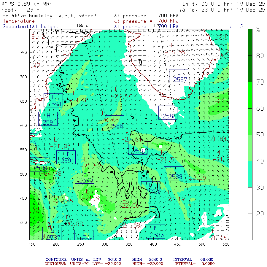Click the red '-18.55' temperature maximum value
The width and height of the screenshot is (267, 267).
coord(175,53)
